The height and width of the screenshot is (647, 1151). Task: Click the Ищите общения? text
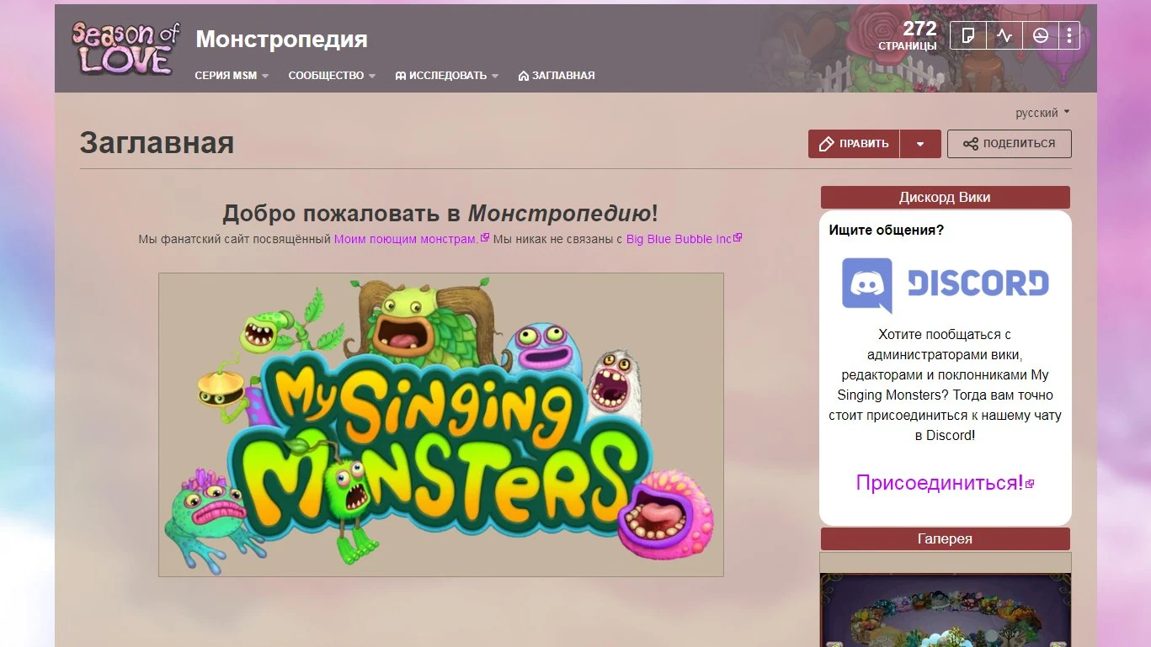(887, 230)
